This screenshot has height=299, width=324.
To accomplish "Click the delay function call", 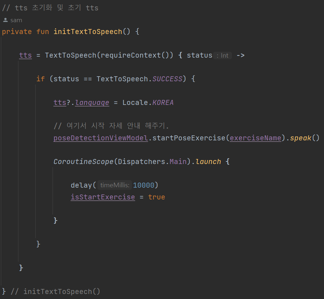I will 81,185.
